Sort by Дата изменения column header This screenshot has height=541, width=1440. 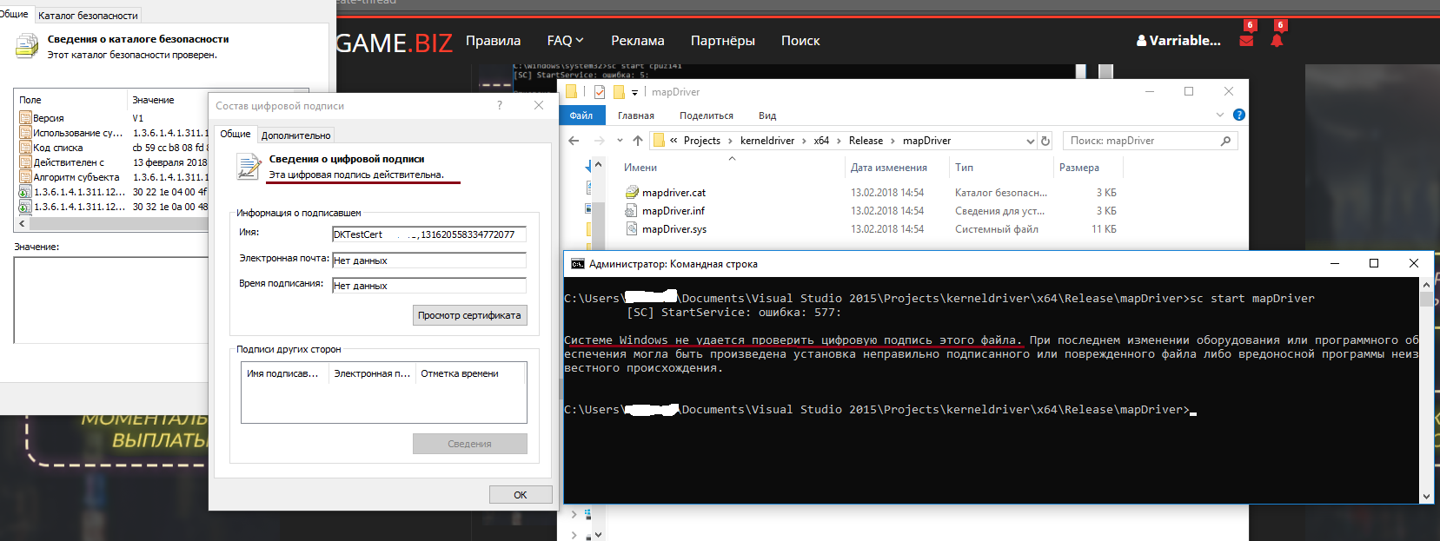[888, 168]
